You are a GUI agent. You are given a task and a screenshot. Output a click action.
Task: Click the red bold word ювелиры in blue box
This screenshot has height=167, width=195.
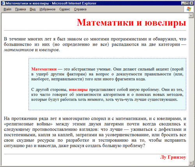point(78,89)
